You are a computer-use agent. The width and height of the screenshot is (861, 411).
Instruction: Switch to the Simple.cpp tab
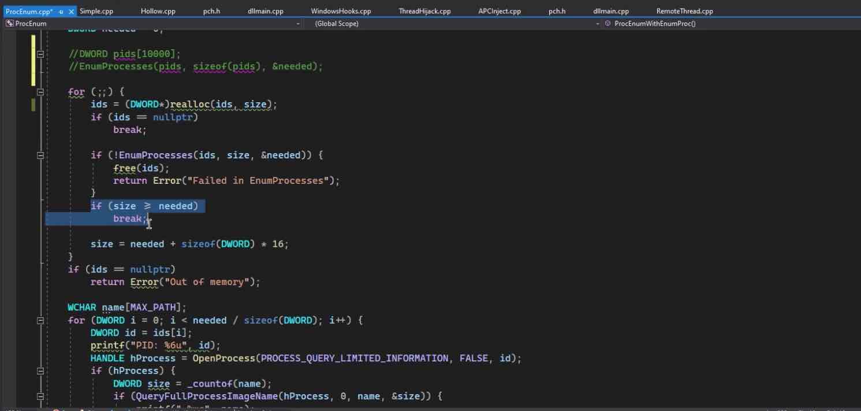(96, 11)
